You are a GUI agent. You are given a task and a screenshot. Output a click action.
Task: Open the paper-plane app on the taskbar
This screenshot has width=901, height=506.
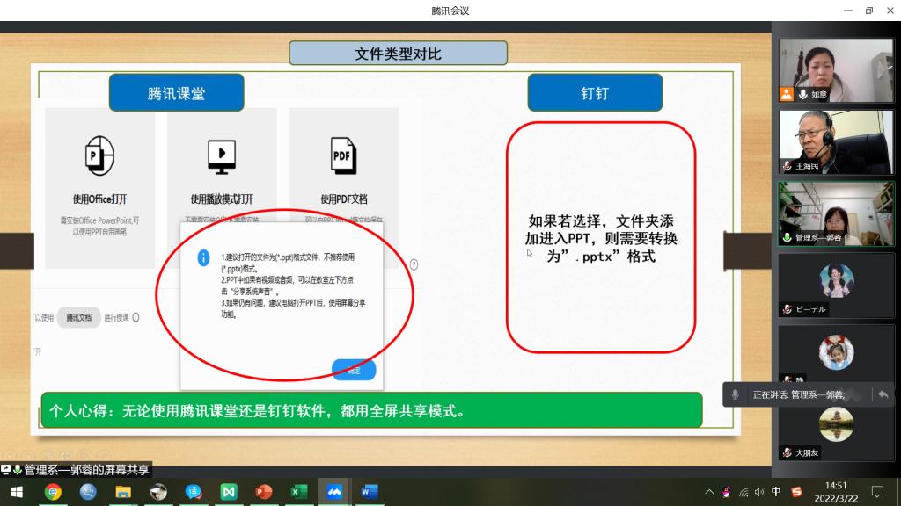click(158, 492)
